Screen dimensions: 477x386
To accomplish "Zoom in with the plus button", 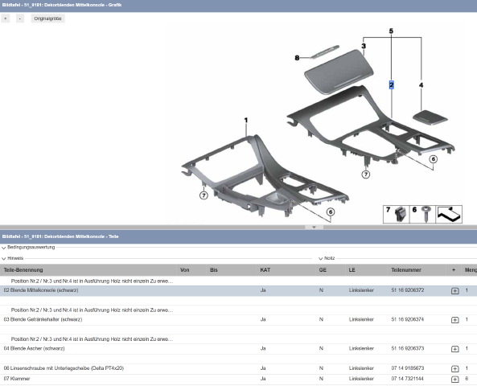I will pos(6,18).
